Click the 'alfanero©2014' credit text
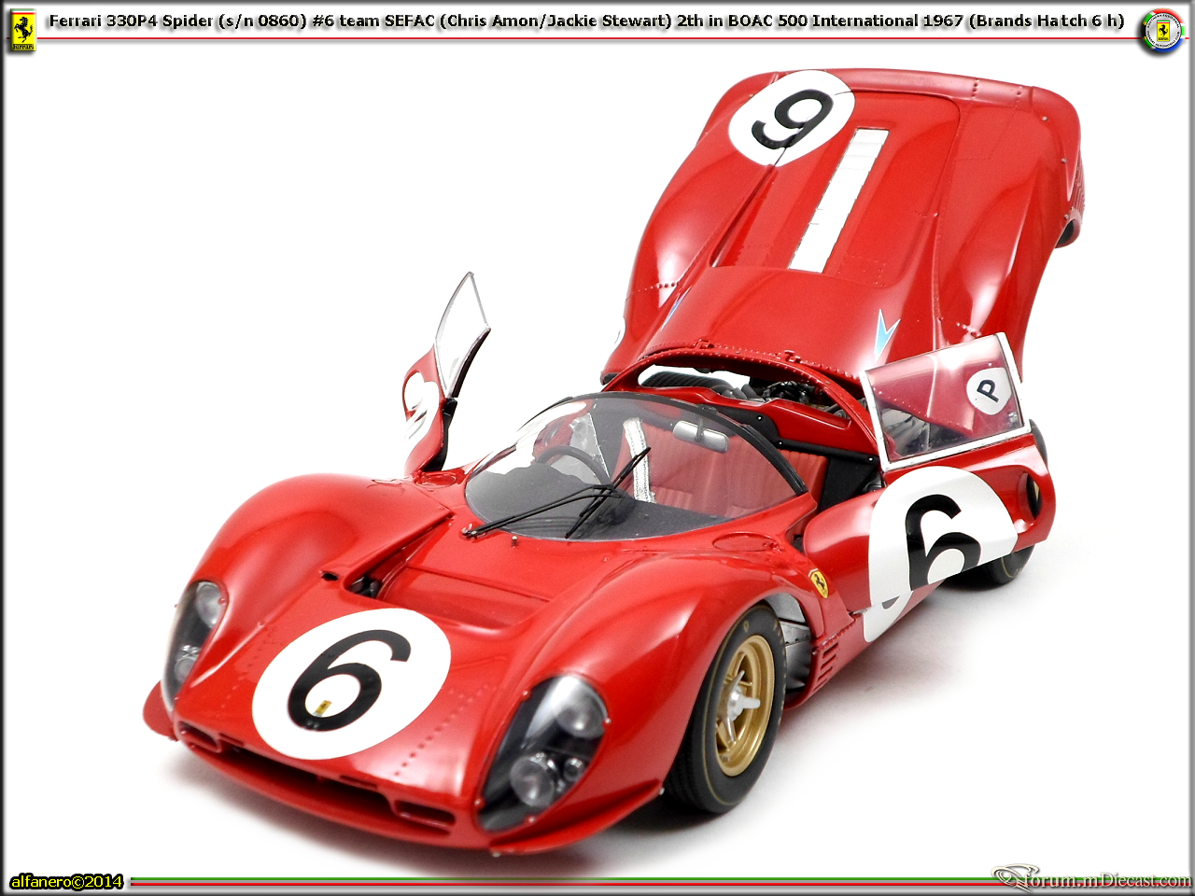 tap(67, 881)
